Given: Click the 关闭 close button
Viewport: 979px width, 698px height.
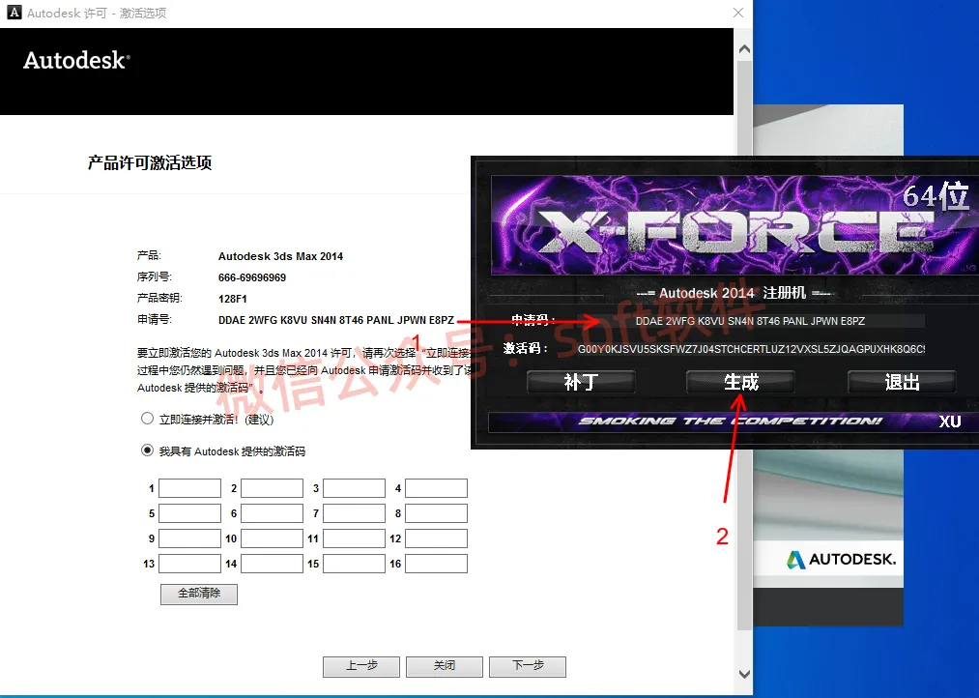Looking at the screenshot, I should (445, 666).
